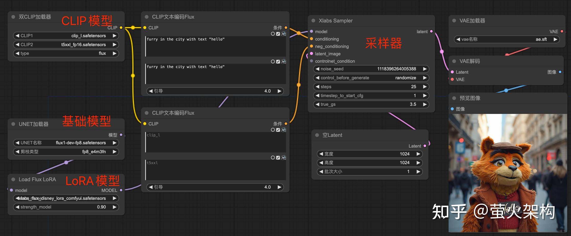The width and height of the screenshot is (571, 236).
Task: Click the MODEL output dot on Load Flux LoRA
Action: (x=121, y=190)
